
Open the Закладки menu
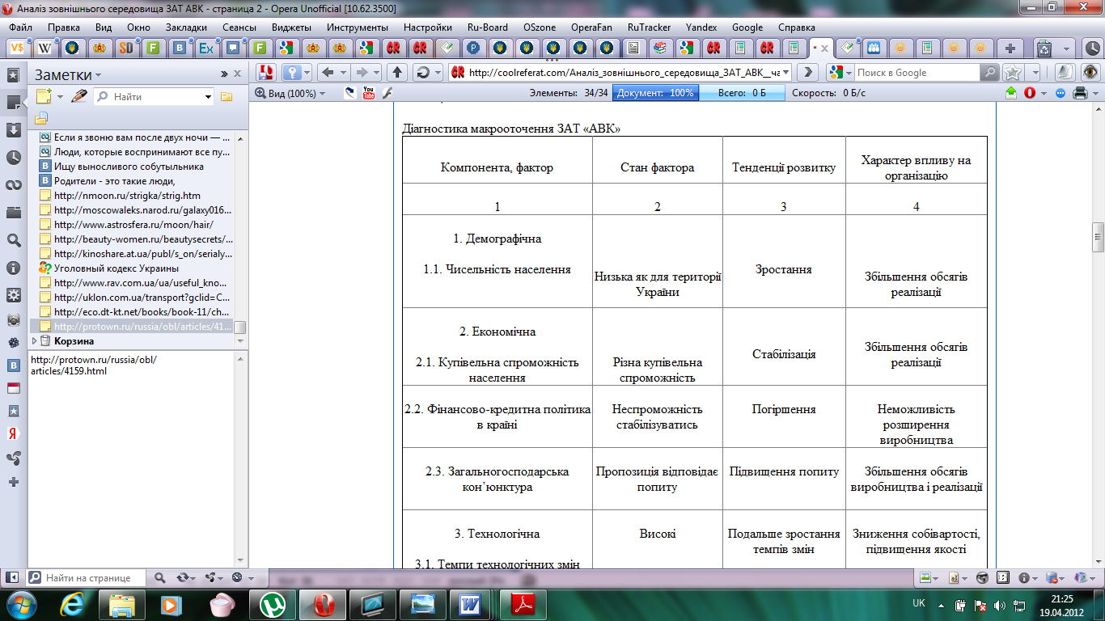pyautogui.click(x=186, y=27)
